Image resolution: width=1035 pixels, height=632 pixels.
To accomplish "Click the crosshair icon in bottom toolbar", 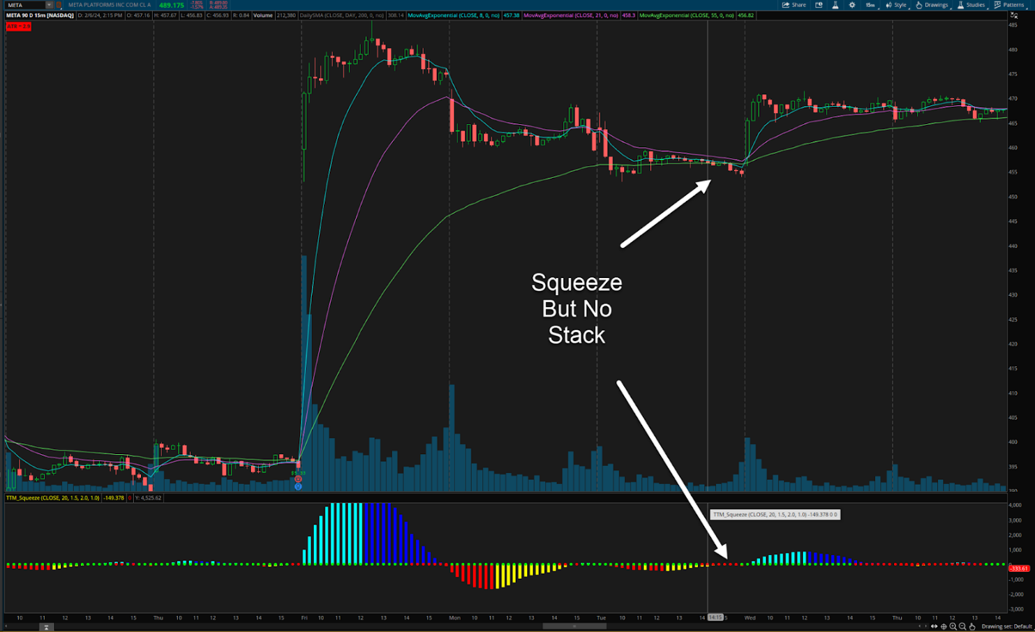I will pyautogui.click(x=943, y=626).
